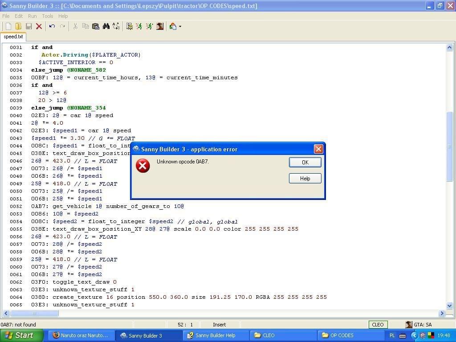The image size is (456, 342).
Task: Click the vertical scrollbar up arrow
Action: [x=449, y=47]
